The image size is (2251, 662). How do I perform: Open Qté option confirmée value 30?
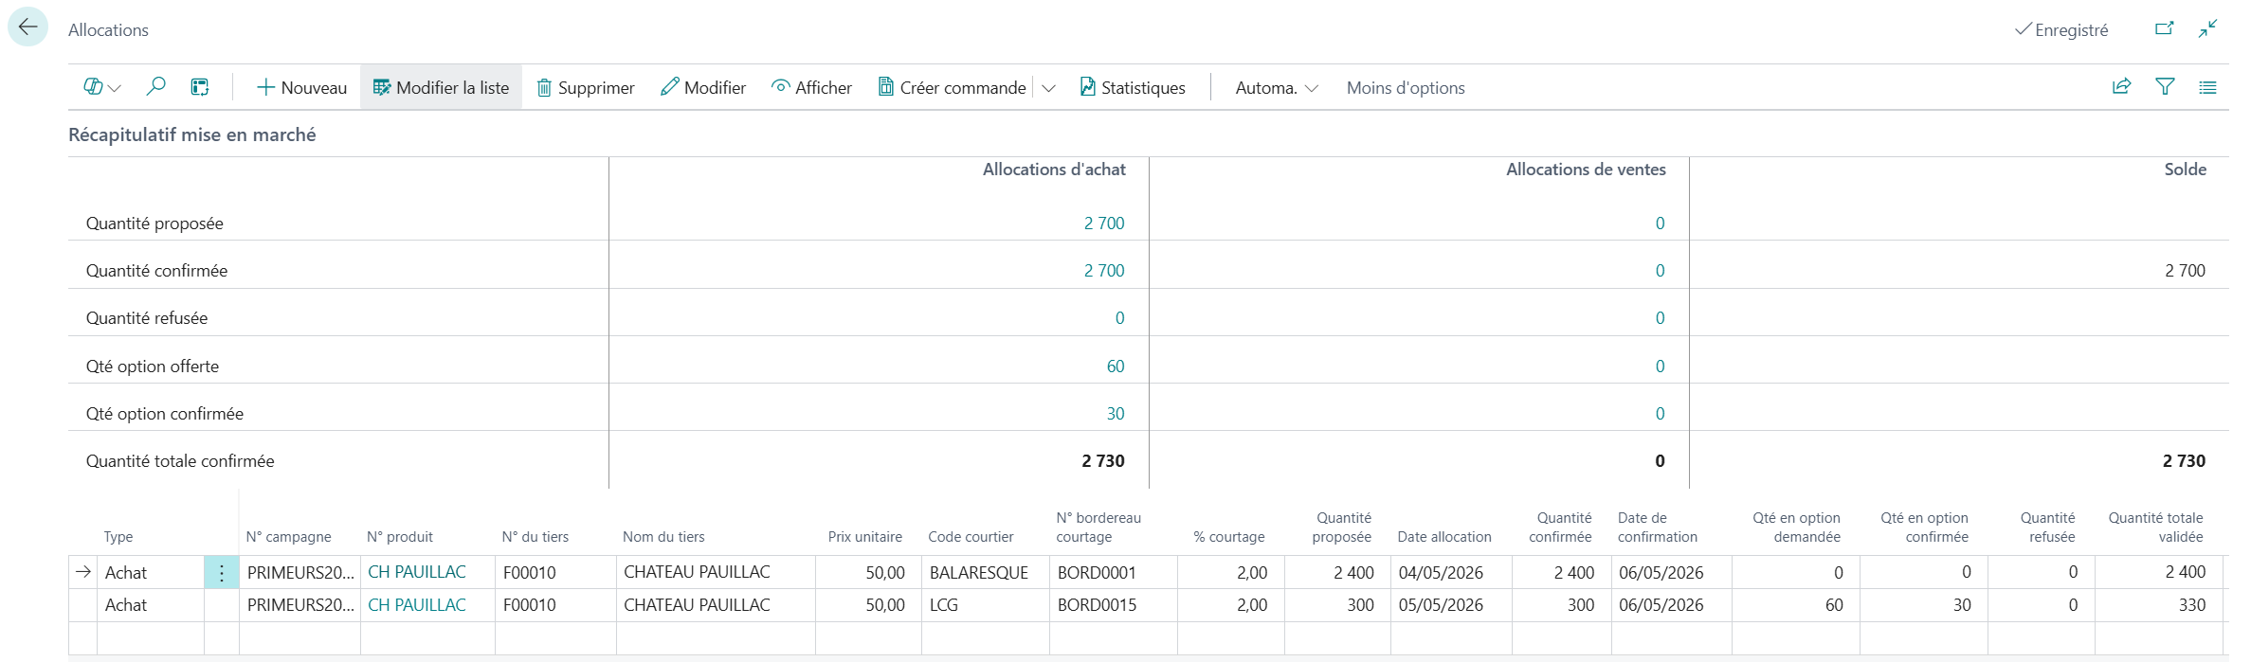coord(1116,414)
